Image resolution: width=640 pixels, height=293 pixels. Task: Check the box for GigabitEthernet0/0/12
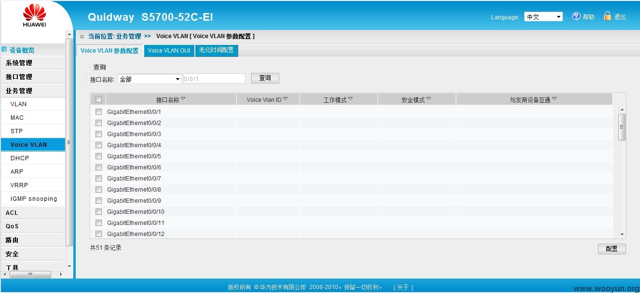pyautogui.click(x=98, y=234)
